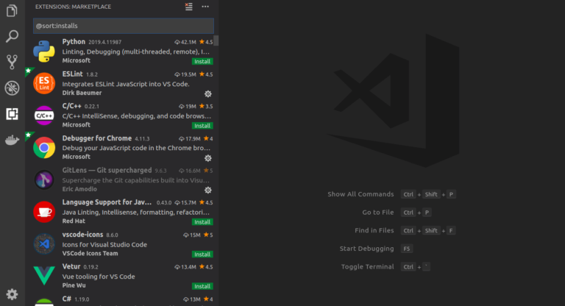565x306 pixels.
Task: Click the Show All Commands hint
Action: coord(360,194)
